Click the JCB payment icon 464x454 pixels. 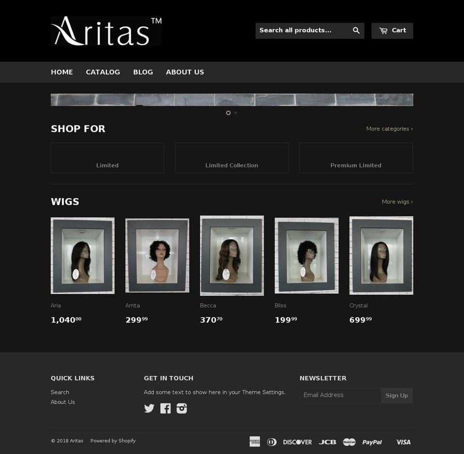click(327, 442)
